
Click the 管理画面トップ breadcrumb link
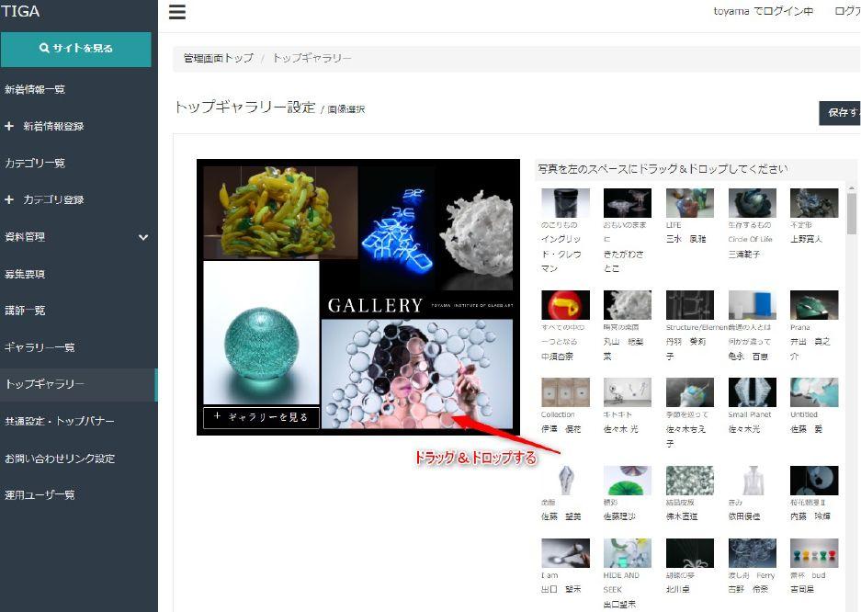[219, 58]
